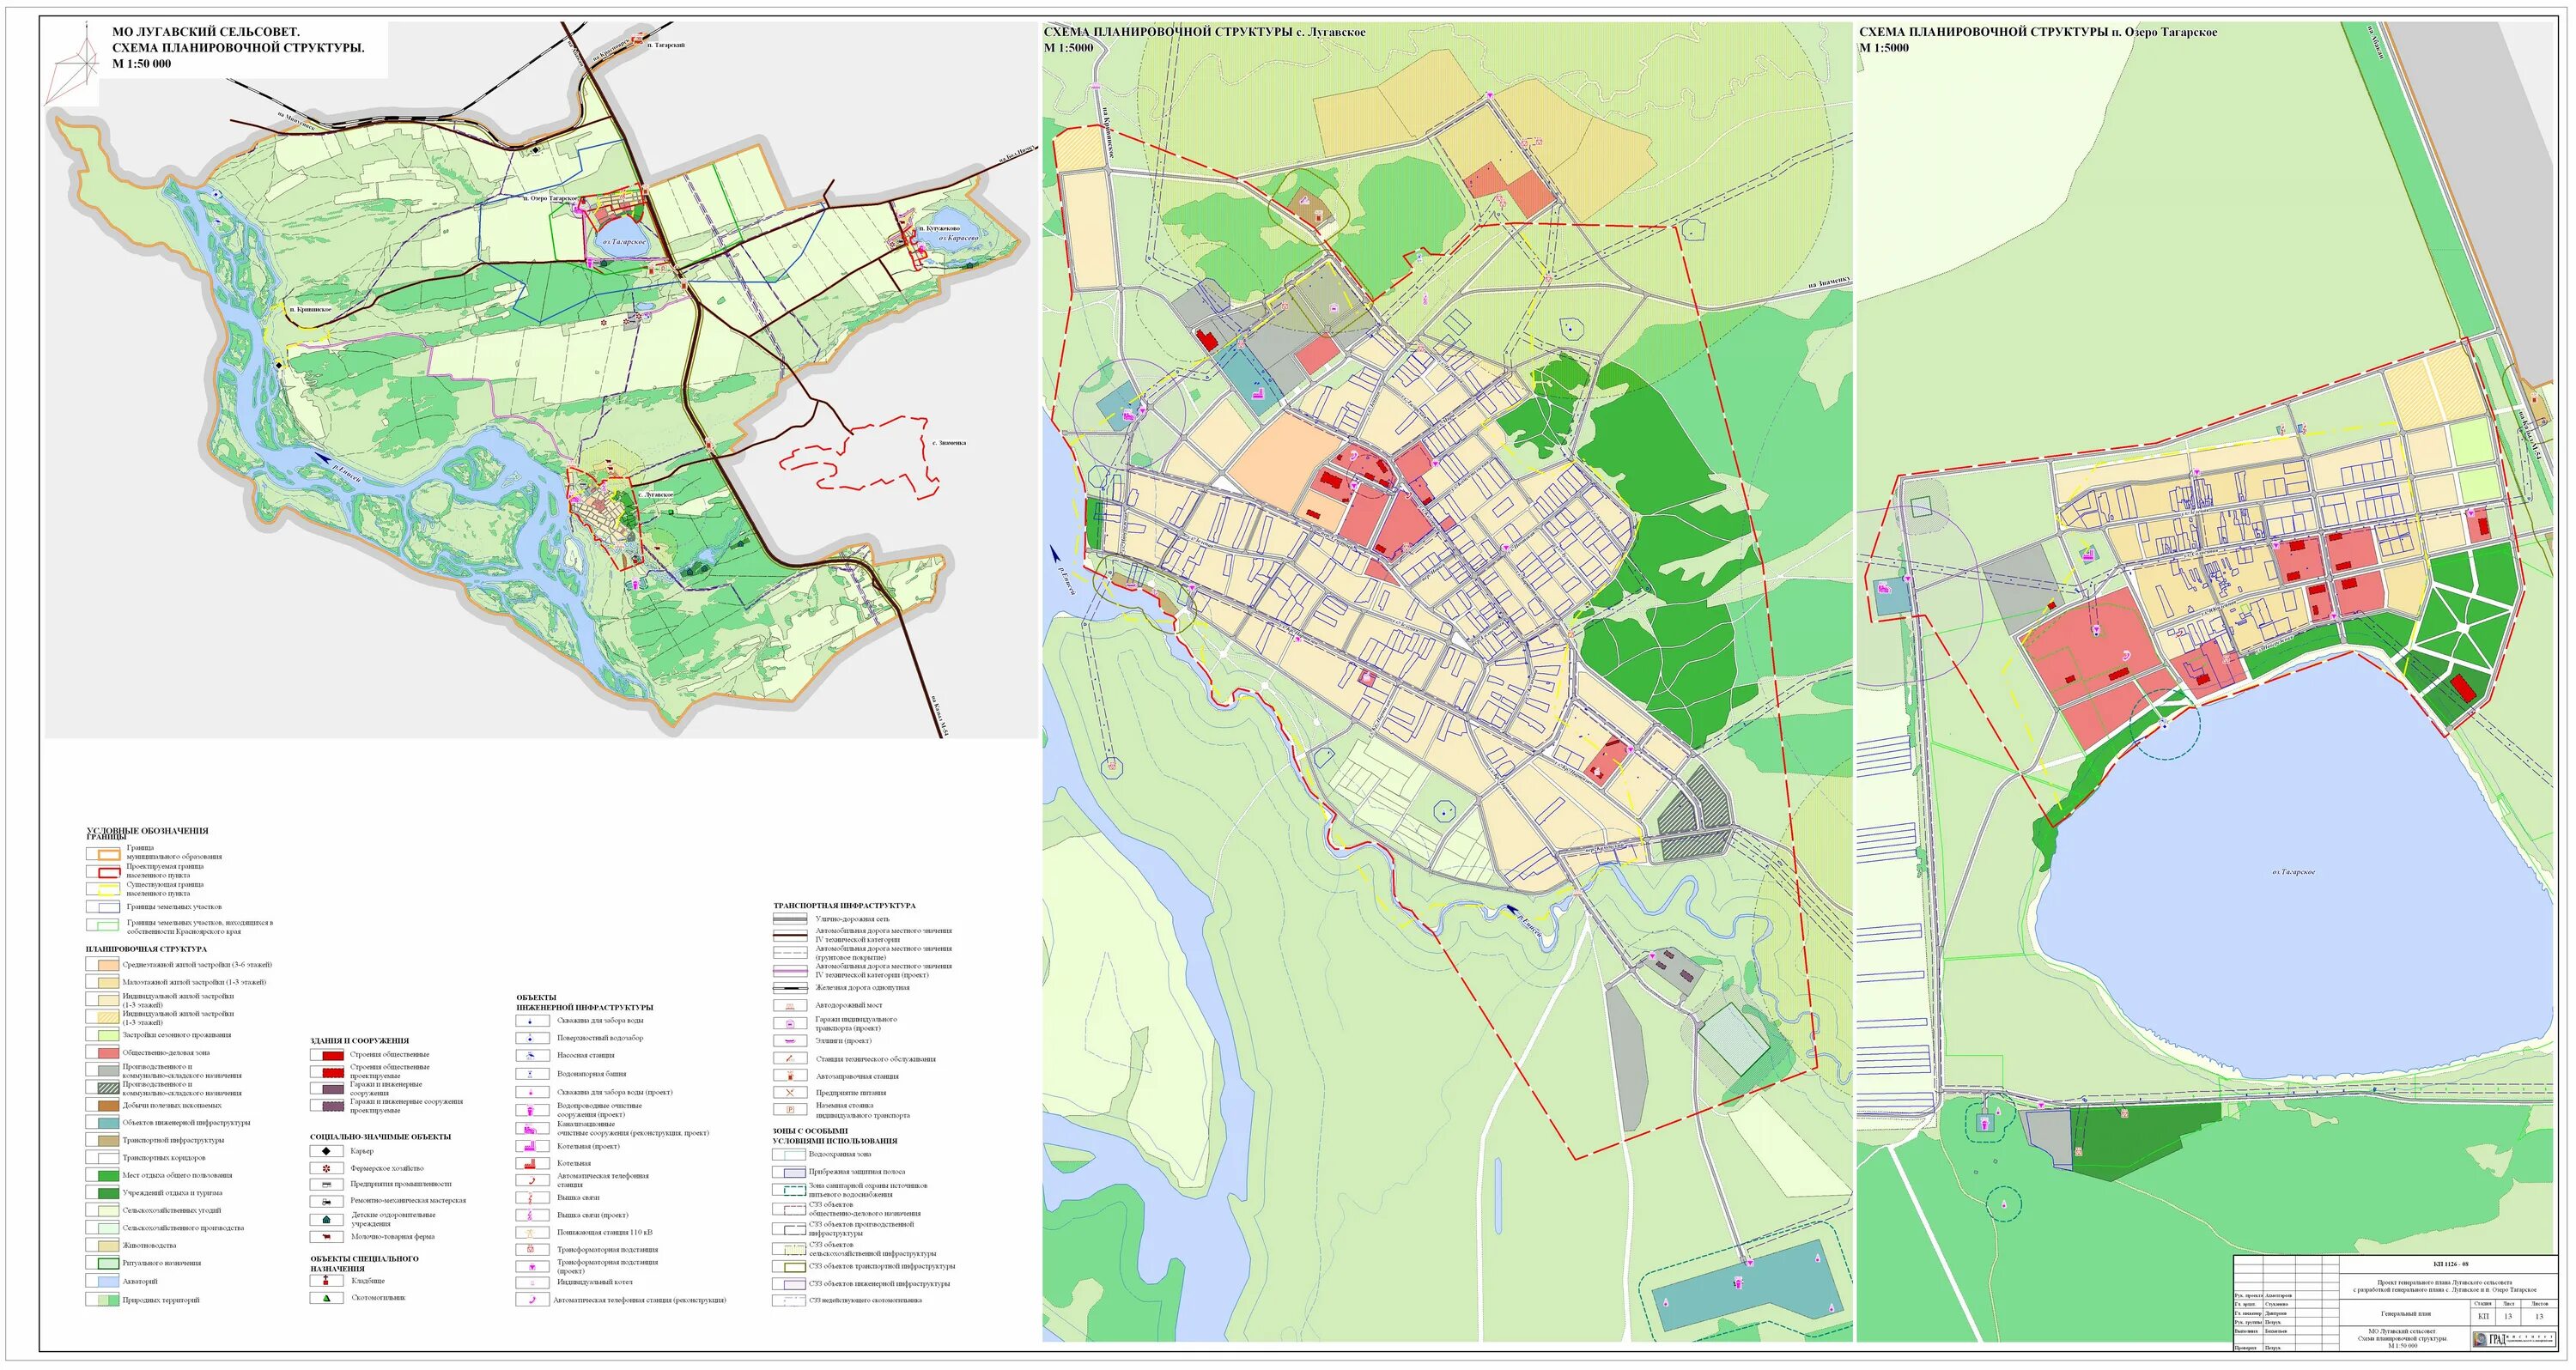This screenshot has height=1370, width=2576.
Task: Click the ТРАНСПОРТНАЯ ИНФРАСТРУКТУРА legend heading
Action: tap(844, 905)
